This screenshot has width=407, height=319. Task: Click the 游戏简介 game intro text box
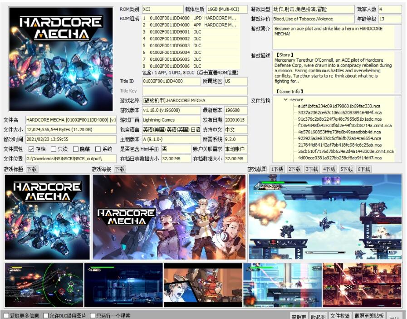337,37
